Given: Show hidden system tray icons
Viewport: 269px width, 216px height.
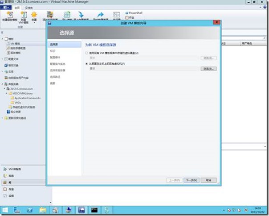Looking at the screenshot, I should [224, 210].
